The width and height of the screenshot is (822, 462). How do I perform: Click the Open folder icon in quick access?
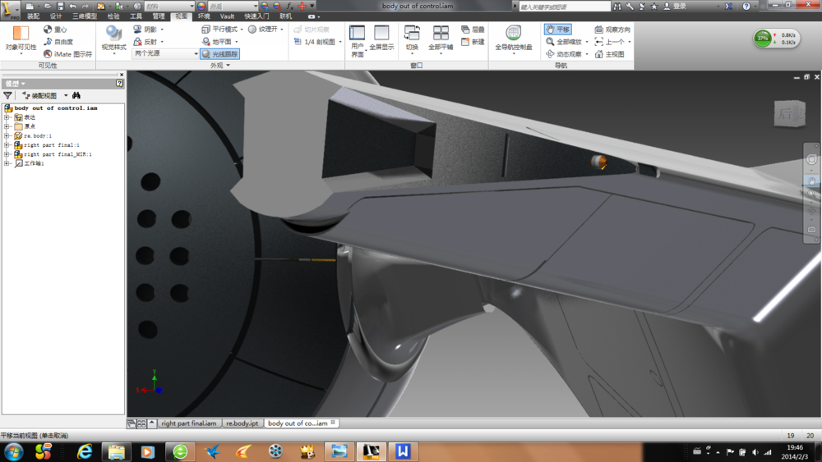48,6
